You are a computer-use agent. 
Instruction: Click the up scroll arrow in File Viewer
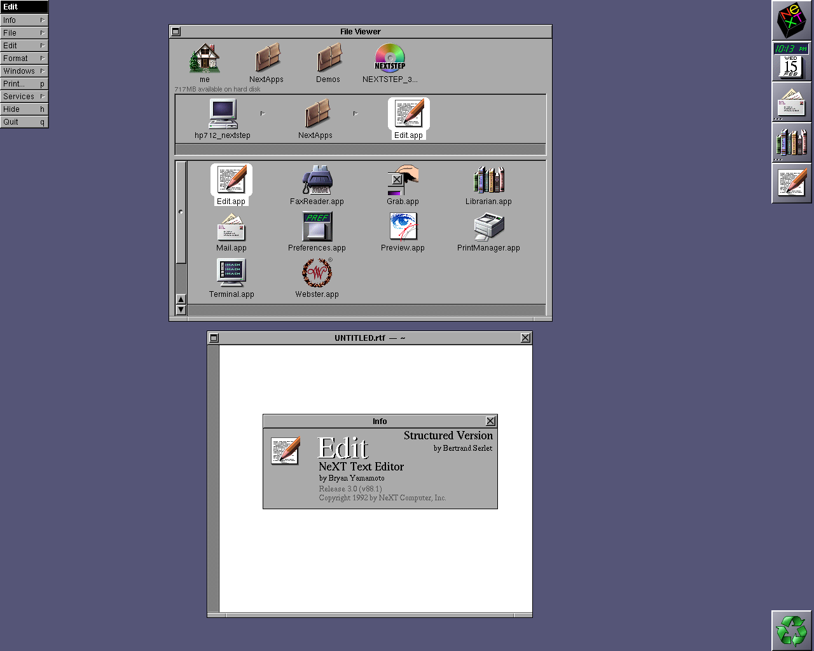181,299
